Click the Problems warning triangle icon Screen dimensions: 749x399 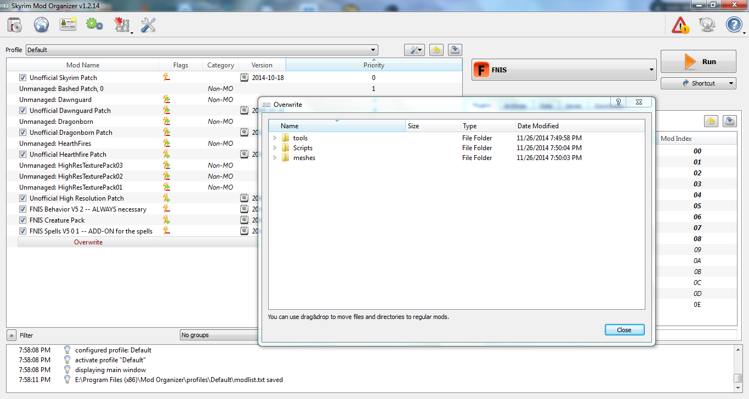point(680,25)
